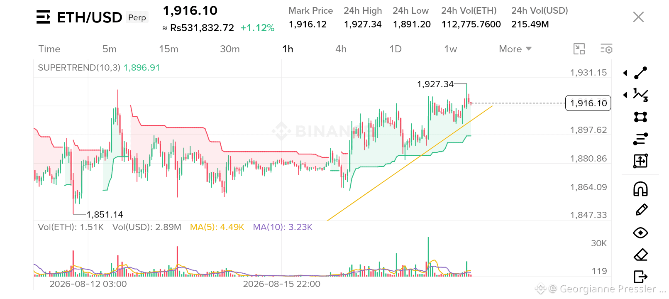The width and height of the screenshot is (669, 299).
Task: Expand the wave pattern tools arrow
Action: [625, 95]
